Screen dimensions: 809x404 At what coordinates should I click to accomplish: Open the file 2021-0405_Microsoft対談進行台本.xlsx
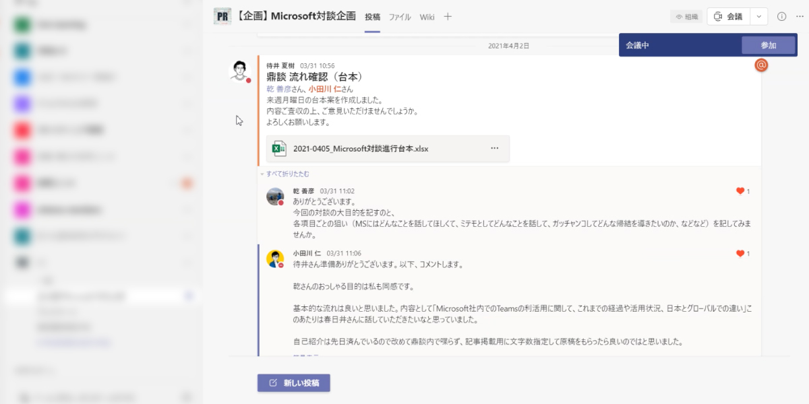click(x=361, y=149)
